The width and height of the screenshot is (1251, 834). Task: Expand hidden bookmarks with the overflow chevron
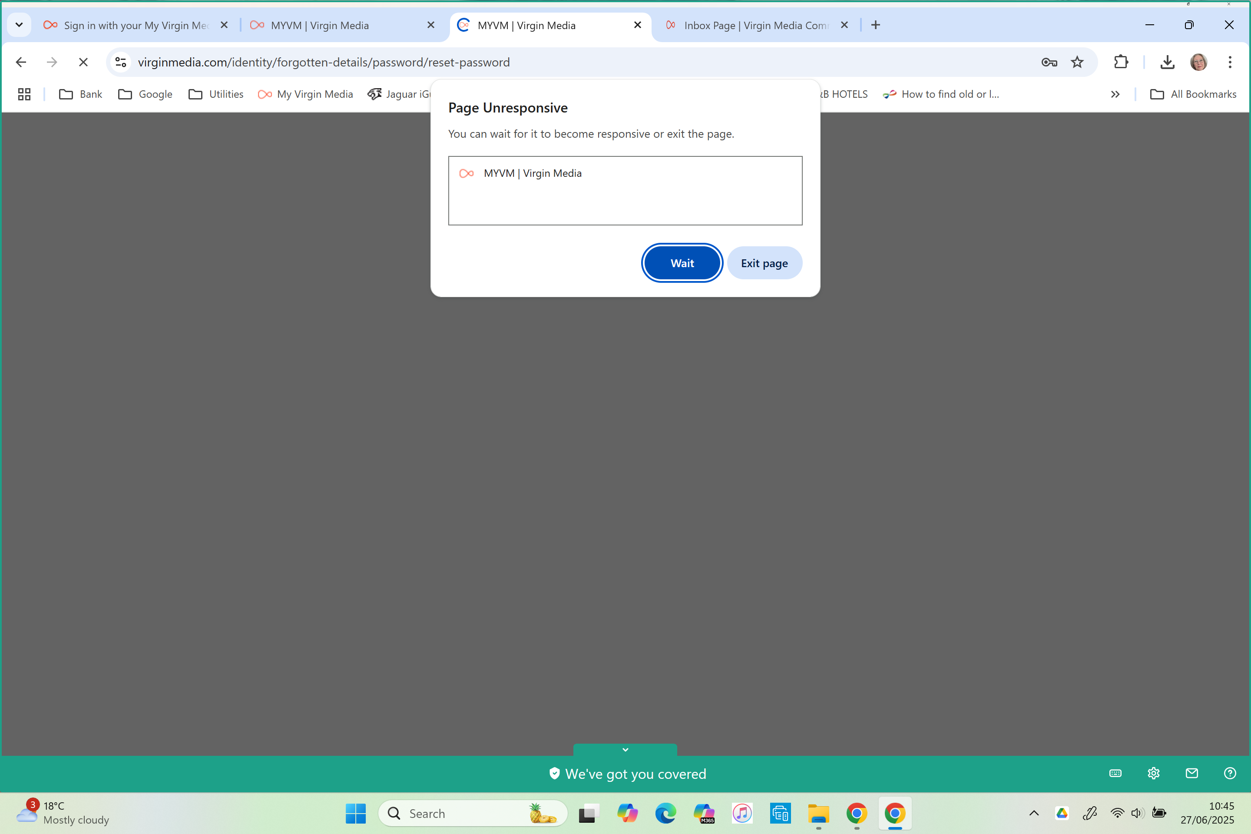[1115, 94]
